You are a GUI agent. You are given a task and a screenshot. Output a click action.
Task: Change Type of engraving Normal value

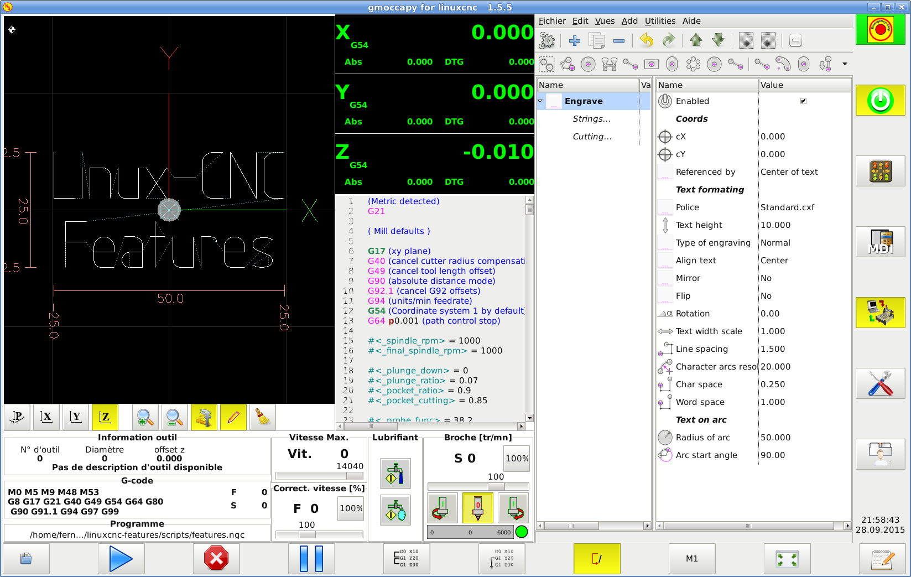(805, 243)
